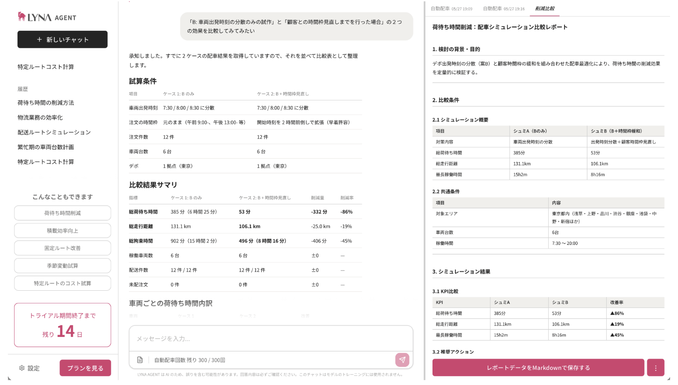Open the 自動配車 05/27 19:16 tab
This screenshot has width=678, height=385.
point(504,8)
